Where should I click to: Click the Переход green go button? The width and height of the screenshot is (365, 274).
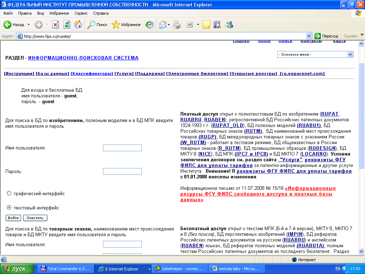point(326,36)
